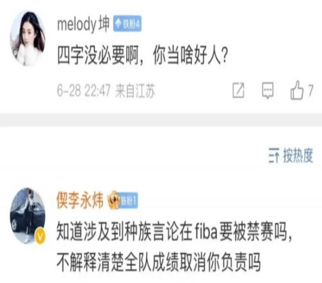Click the location text 来自江苏
The width and height of the screenshot is (322, 283).
[135, 91]
